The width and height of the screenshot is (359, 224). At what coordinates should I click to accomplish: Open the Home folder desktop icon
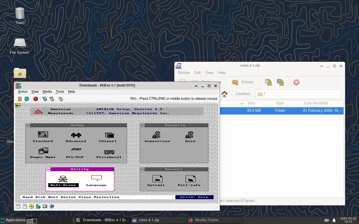point(20,73)
